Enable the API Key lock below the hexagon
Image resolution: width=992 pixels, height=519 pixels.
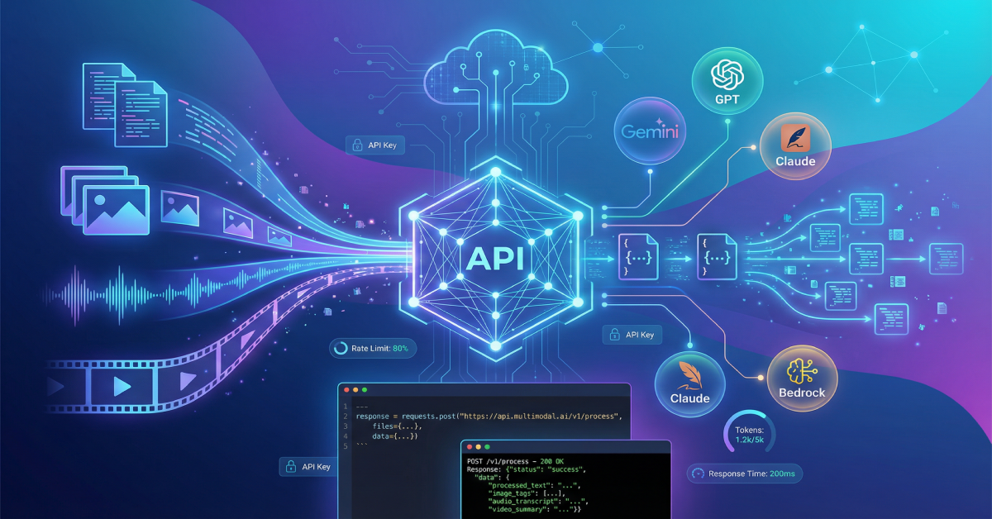point(632,334)
